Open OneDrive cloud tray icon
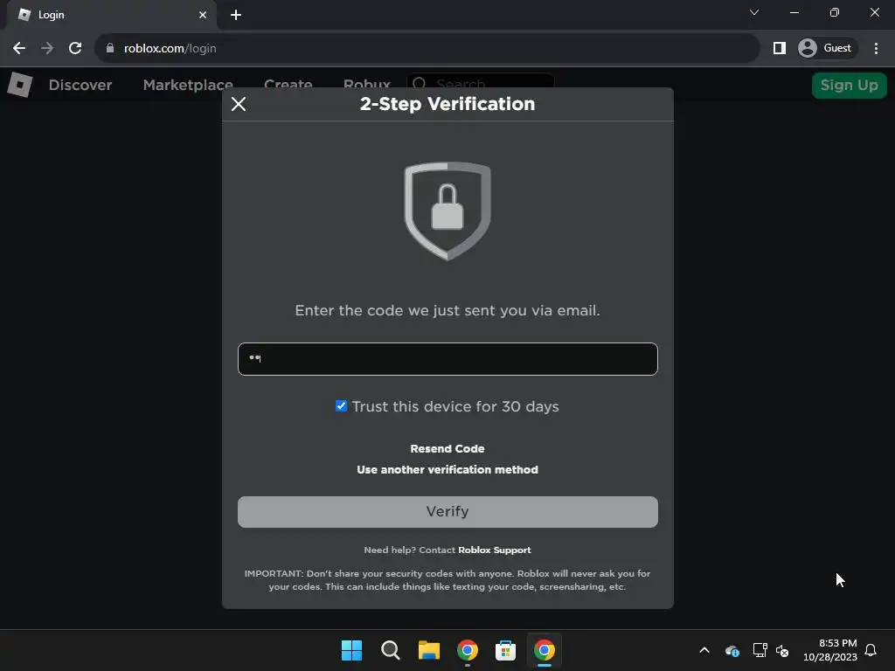 [732, 650]
